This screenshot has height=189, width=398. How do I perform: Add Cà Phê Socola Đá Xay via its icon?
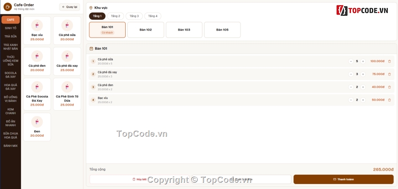tap(37, 87)
